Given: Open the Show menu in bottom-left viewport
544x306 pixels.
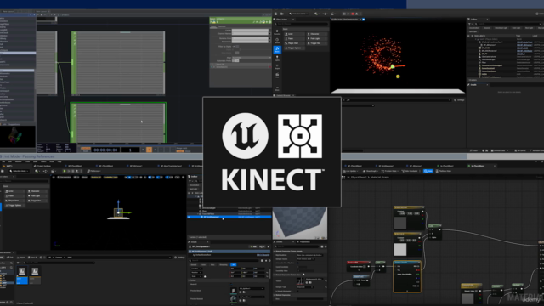Looking at the screenshot, I should pos(84,178).
